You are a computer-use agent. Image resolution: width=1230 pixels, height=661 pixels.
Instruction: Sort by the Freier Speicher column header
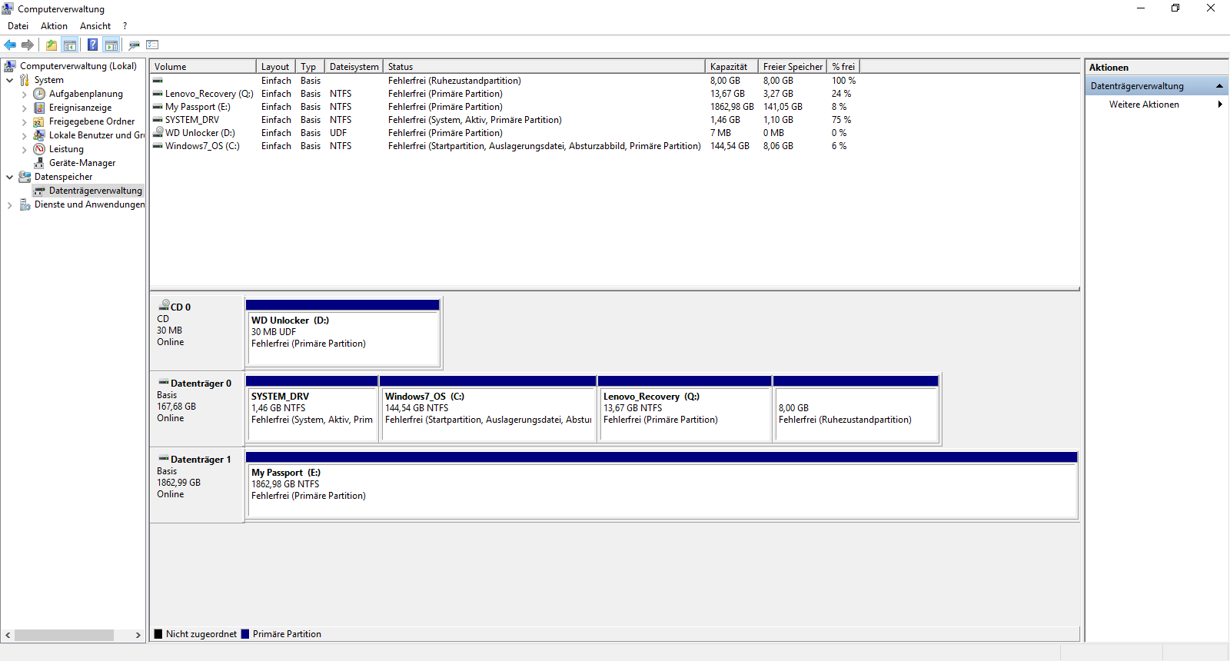point(793,67)
